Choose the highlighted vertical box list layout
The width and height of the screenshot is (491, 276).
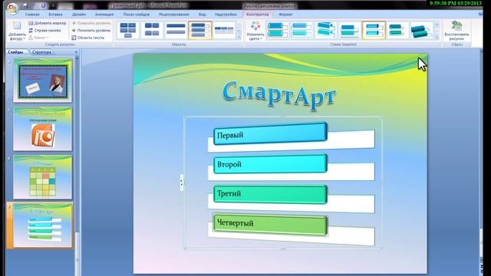199,30
